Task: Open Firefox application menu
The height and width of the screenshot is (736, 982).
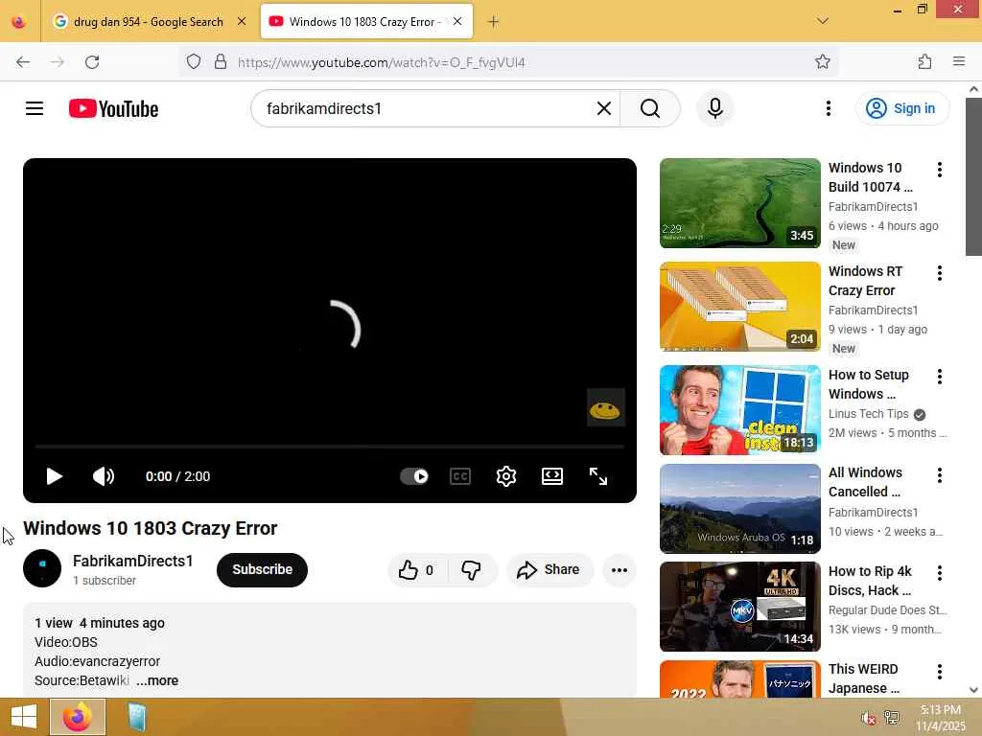Action: (x=958, y=61)
